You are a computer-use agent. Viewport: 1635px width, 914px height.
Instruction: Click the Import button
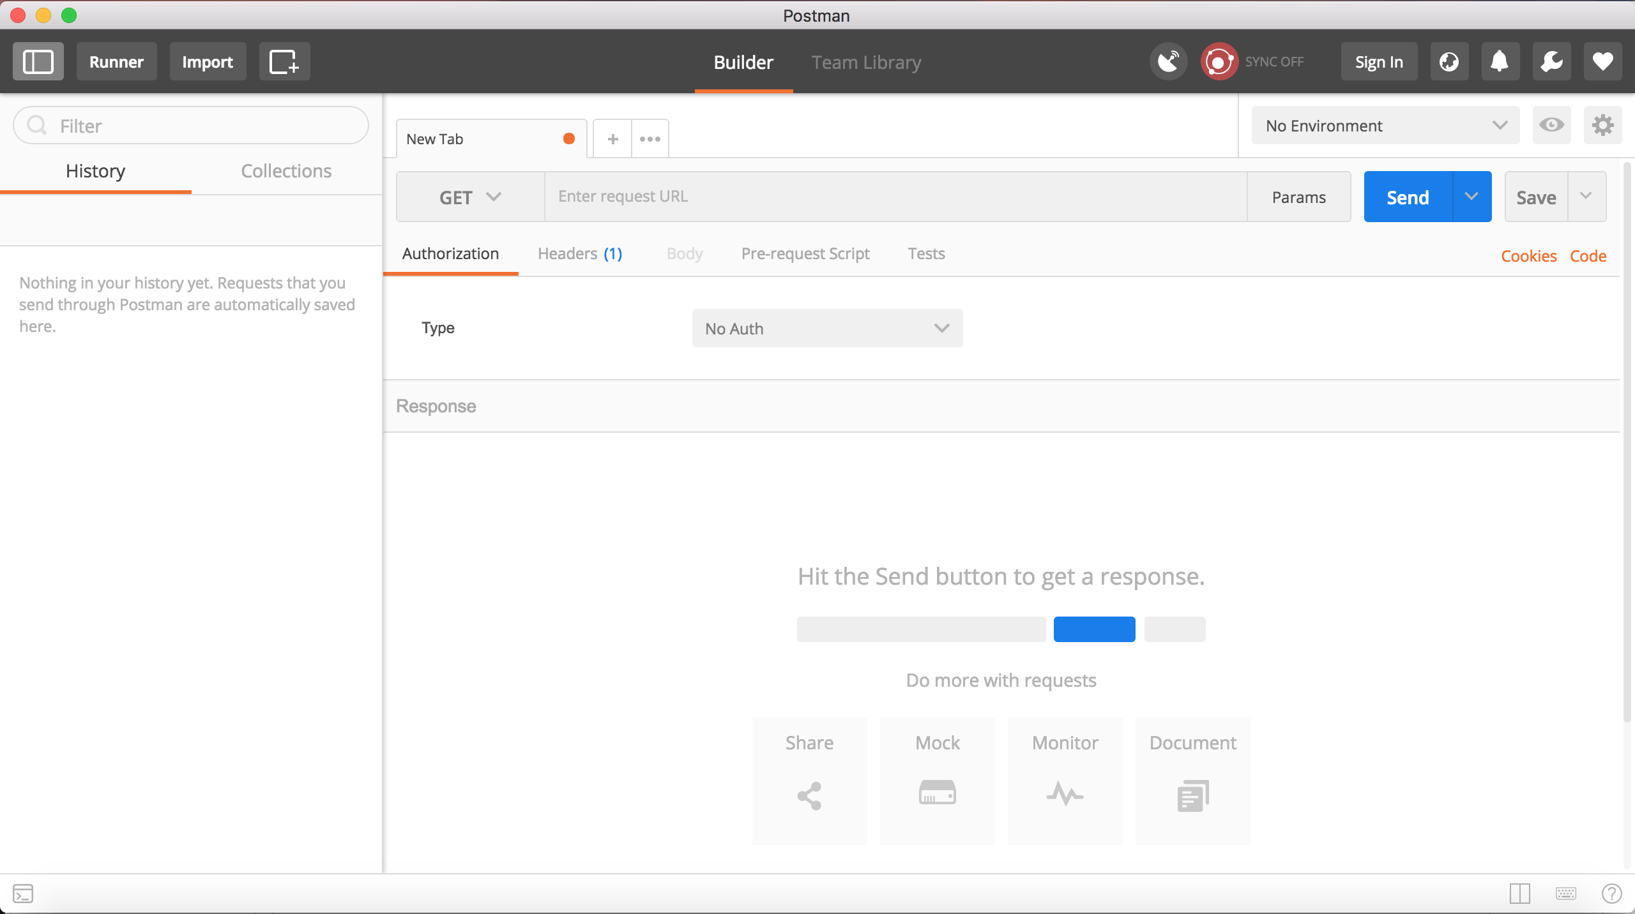[x=208, y=62]
